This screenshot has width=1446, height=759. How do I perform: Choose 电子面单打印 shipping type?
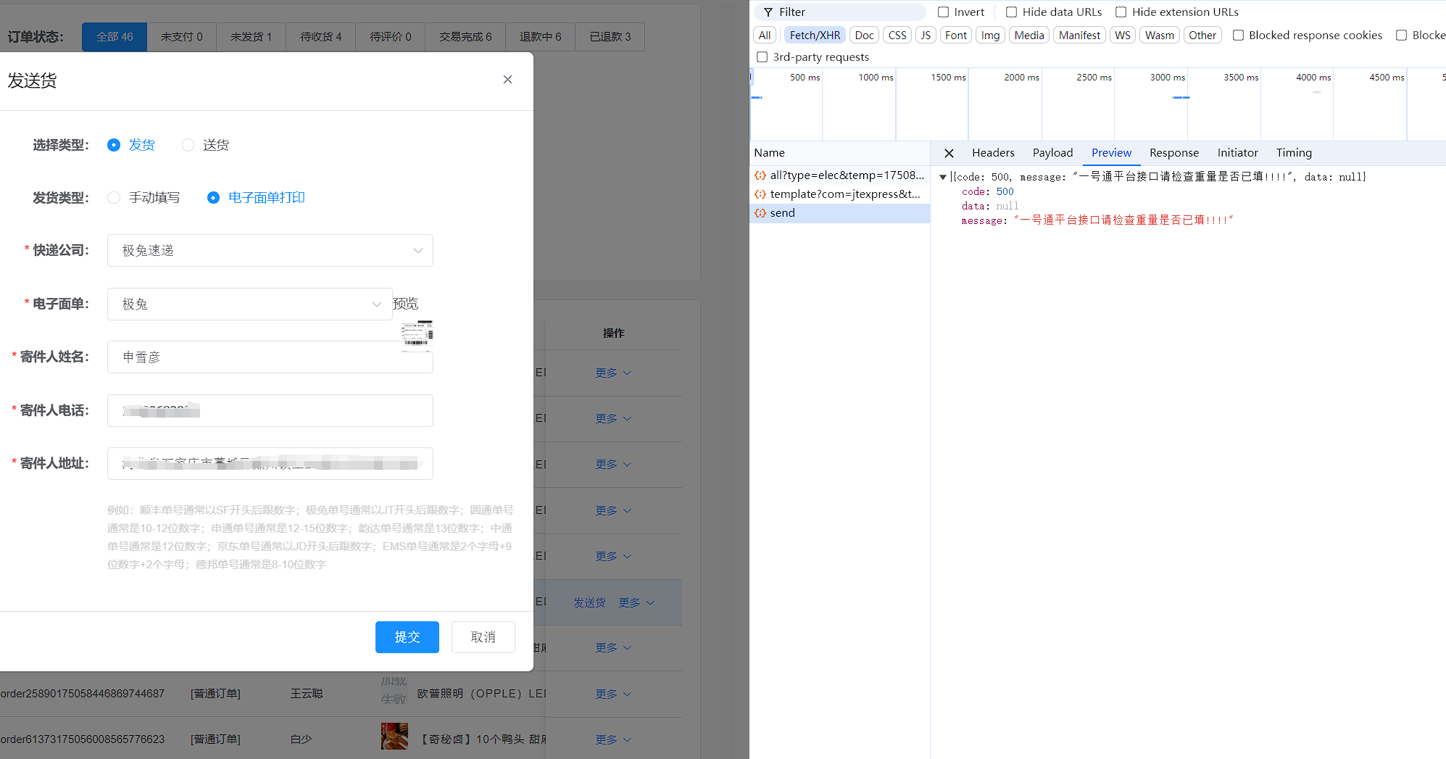point(256,198)
